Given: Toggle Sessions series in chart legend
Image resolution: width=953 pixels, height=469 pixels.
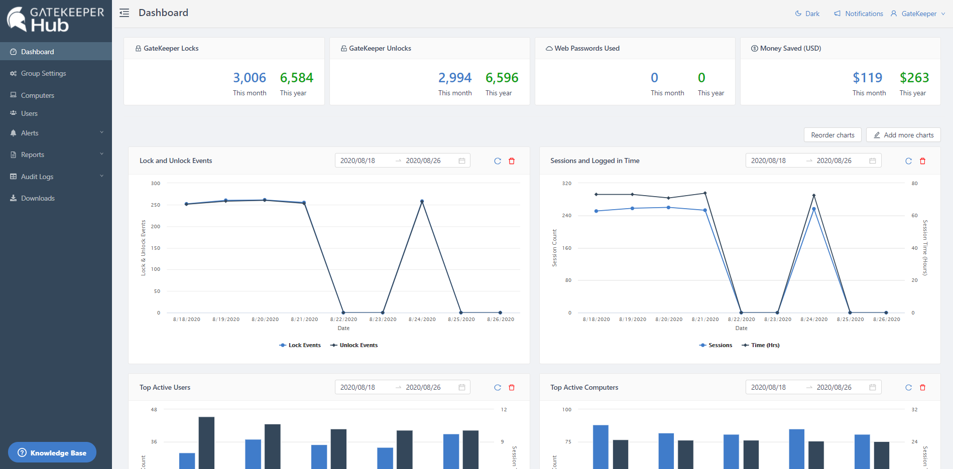Looking at the screenshot, I should pos(716,345).
